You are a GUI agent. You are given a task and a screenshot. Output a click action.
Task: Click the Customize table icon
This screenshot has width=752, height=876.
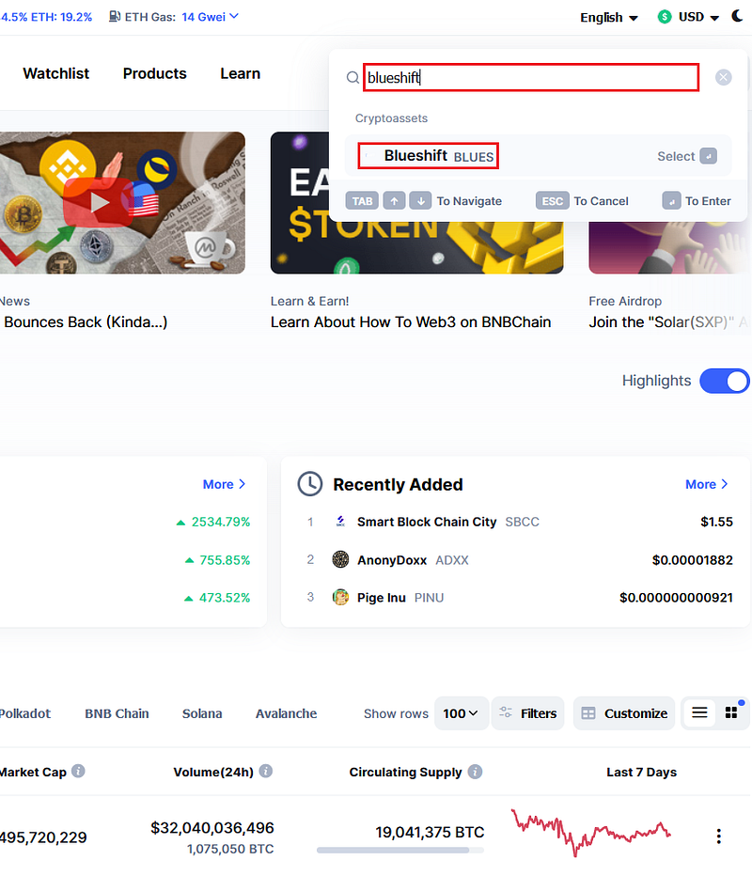pyautogui.click(x=588, y=712)
